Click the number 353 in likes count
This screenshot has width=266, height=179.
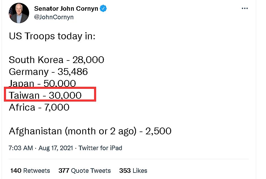[x=125, y=171]
